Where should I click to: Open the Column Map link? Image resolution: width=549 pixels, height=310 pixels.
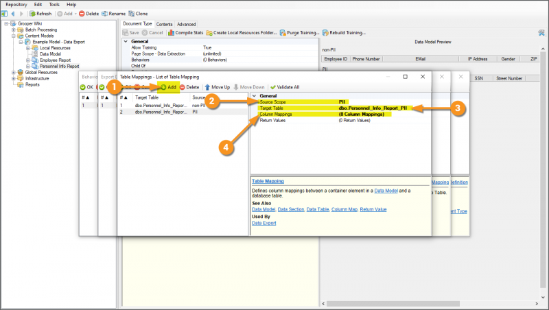point(344,210)
